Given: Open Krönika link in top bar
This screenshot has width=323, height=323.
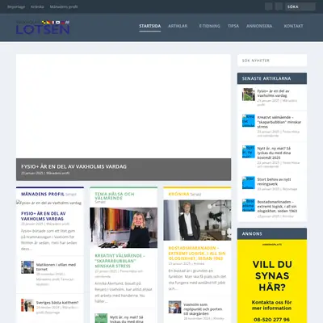Looking at the screenshot, I should (x=37, y=6).
